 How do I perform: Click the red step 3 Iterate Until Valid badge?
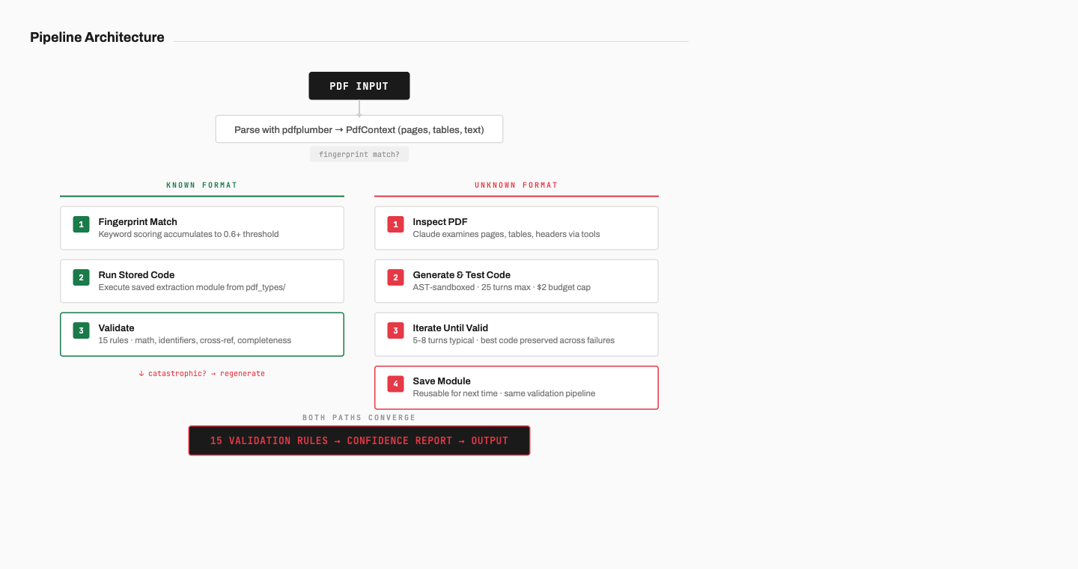(x=395, y=330)
